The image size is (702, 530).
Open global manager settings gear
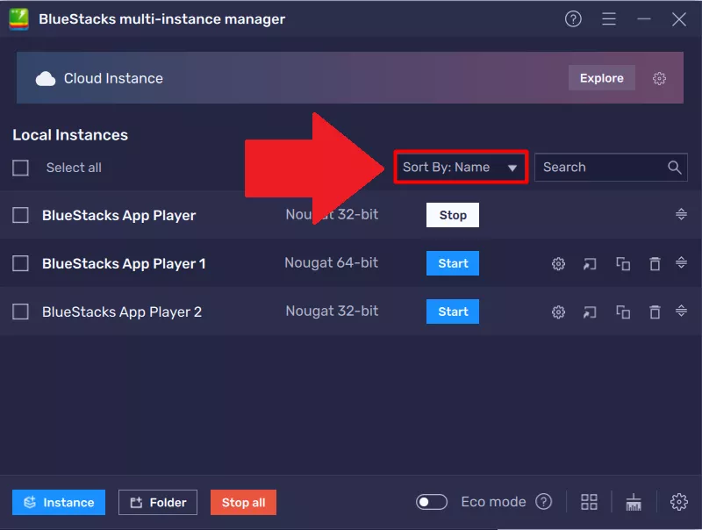pos(679,502)
